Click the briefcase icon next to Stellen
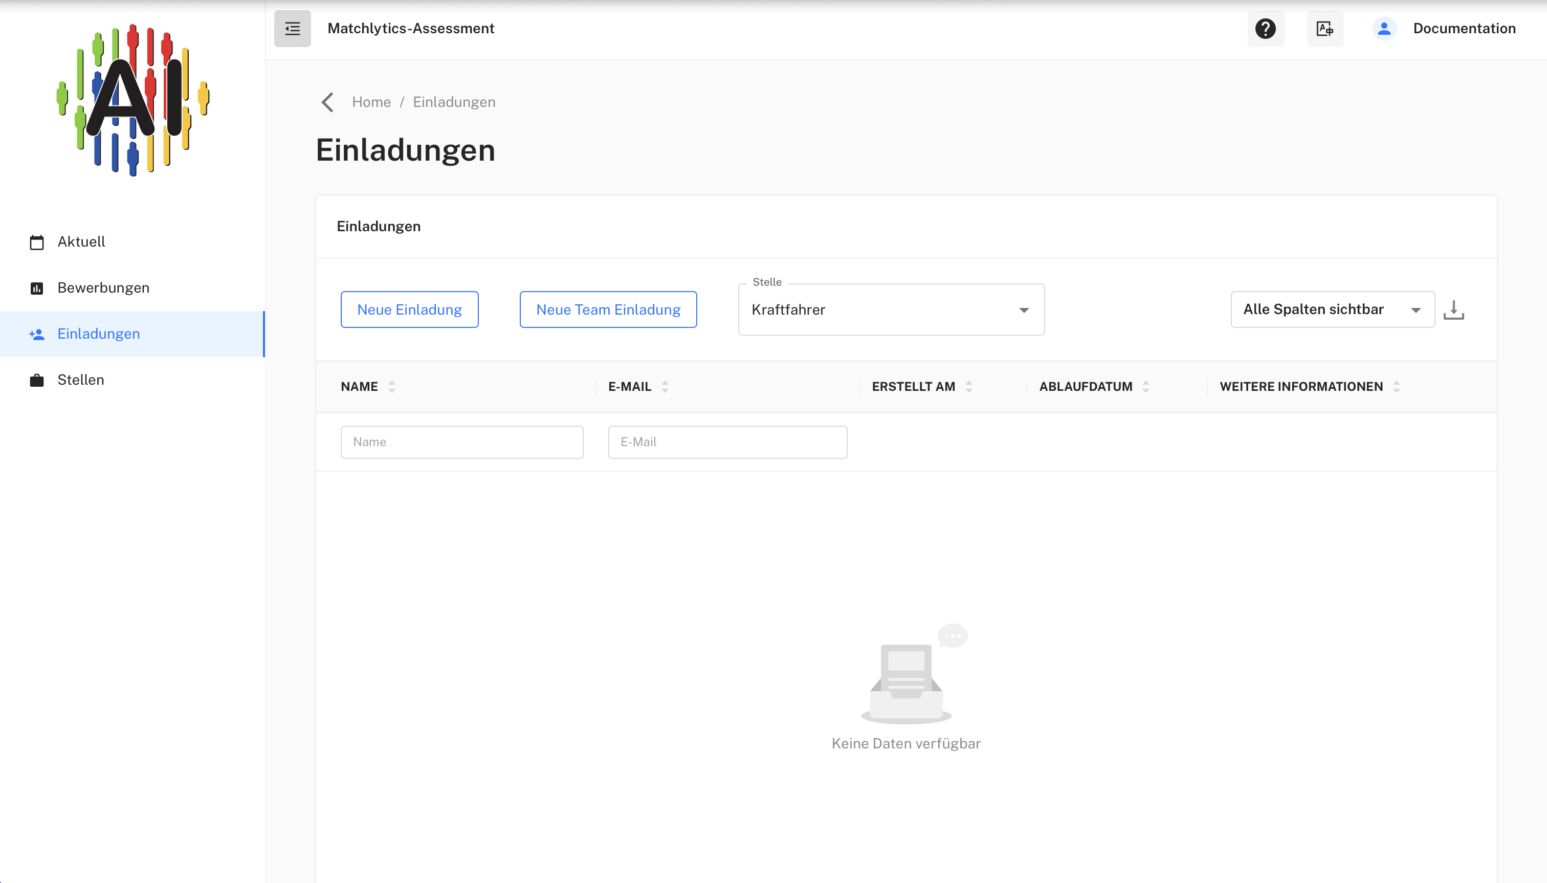Screen dimensions: 1547x883 pyautogui.click(x=36, y=380)
